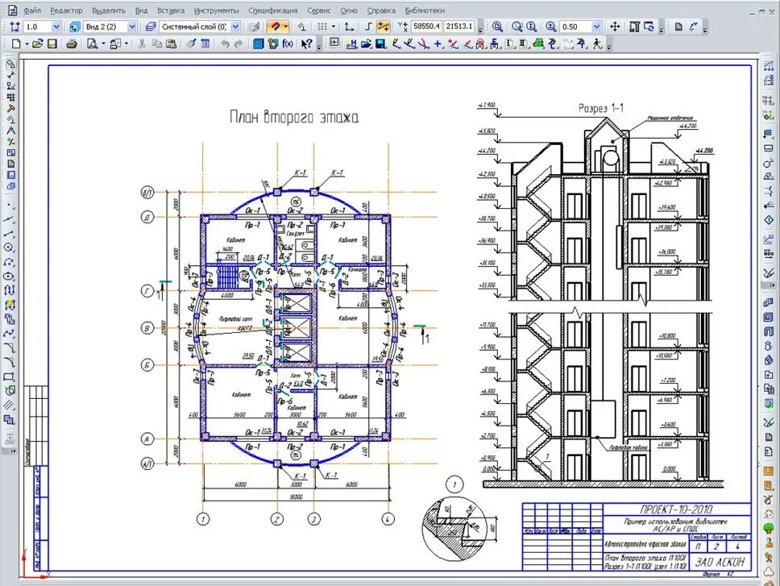Open layer dropdown Системный слой
The image size is (780, 586).
click(236, 27)
